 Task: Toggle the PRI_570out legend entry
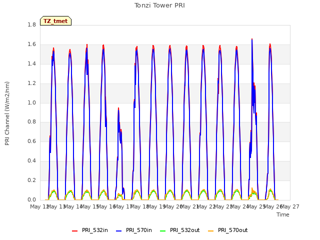point(228,230)
